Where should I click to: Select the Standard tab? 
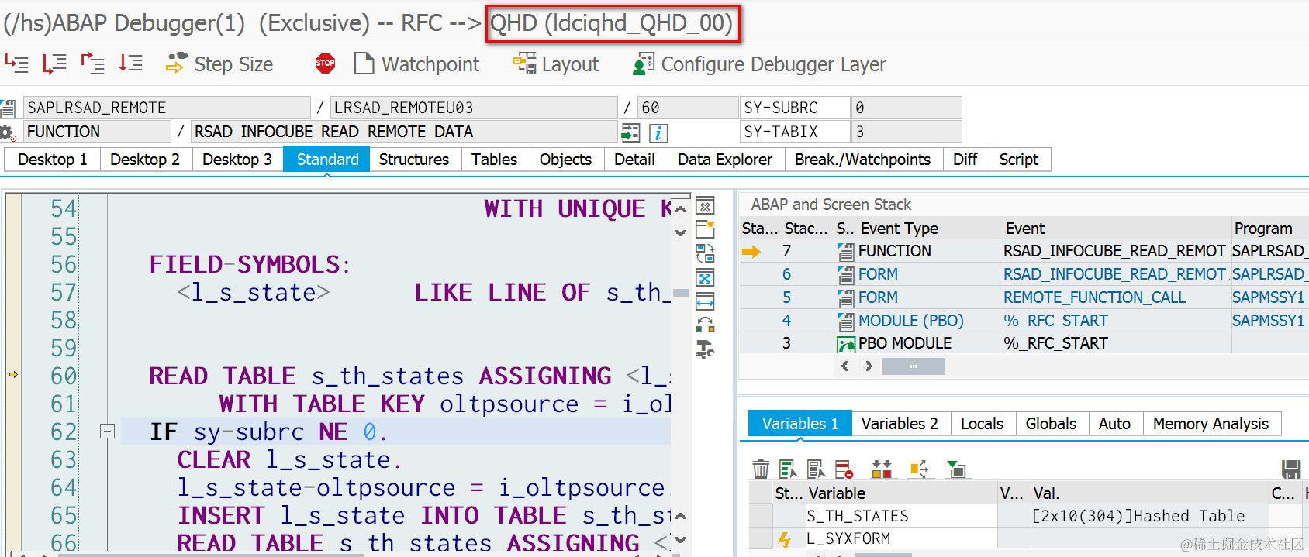click(x=327, y=160)
